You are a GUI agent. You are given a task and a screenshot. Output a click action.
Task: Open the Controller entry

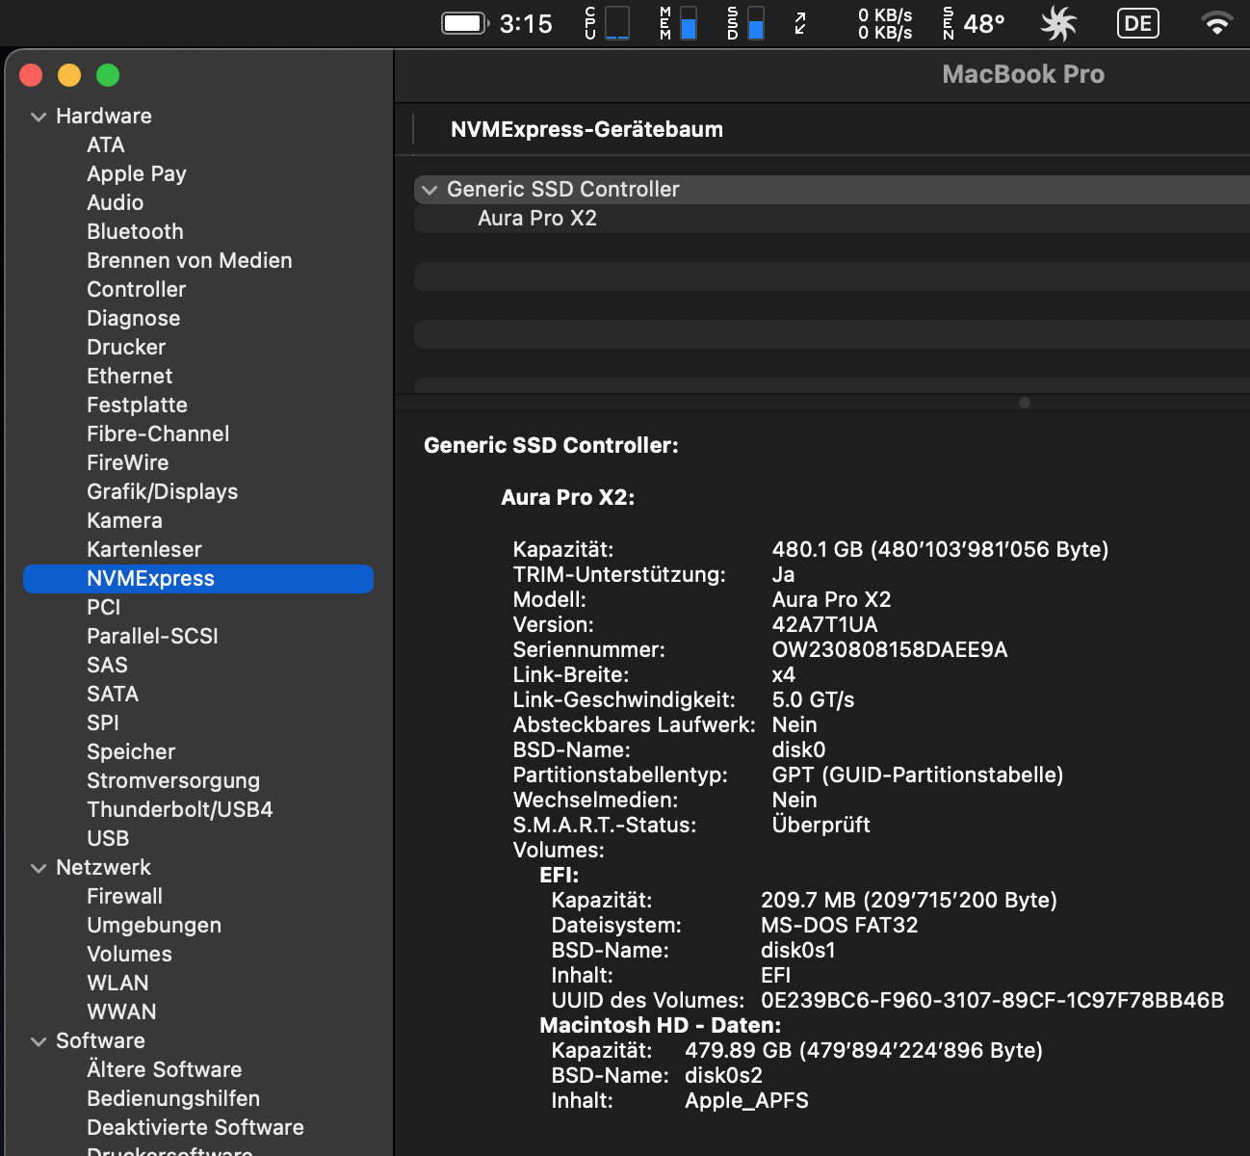click(x=137, y=289)
